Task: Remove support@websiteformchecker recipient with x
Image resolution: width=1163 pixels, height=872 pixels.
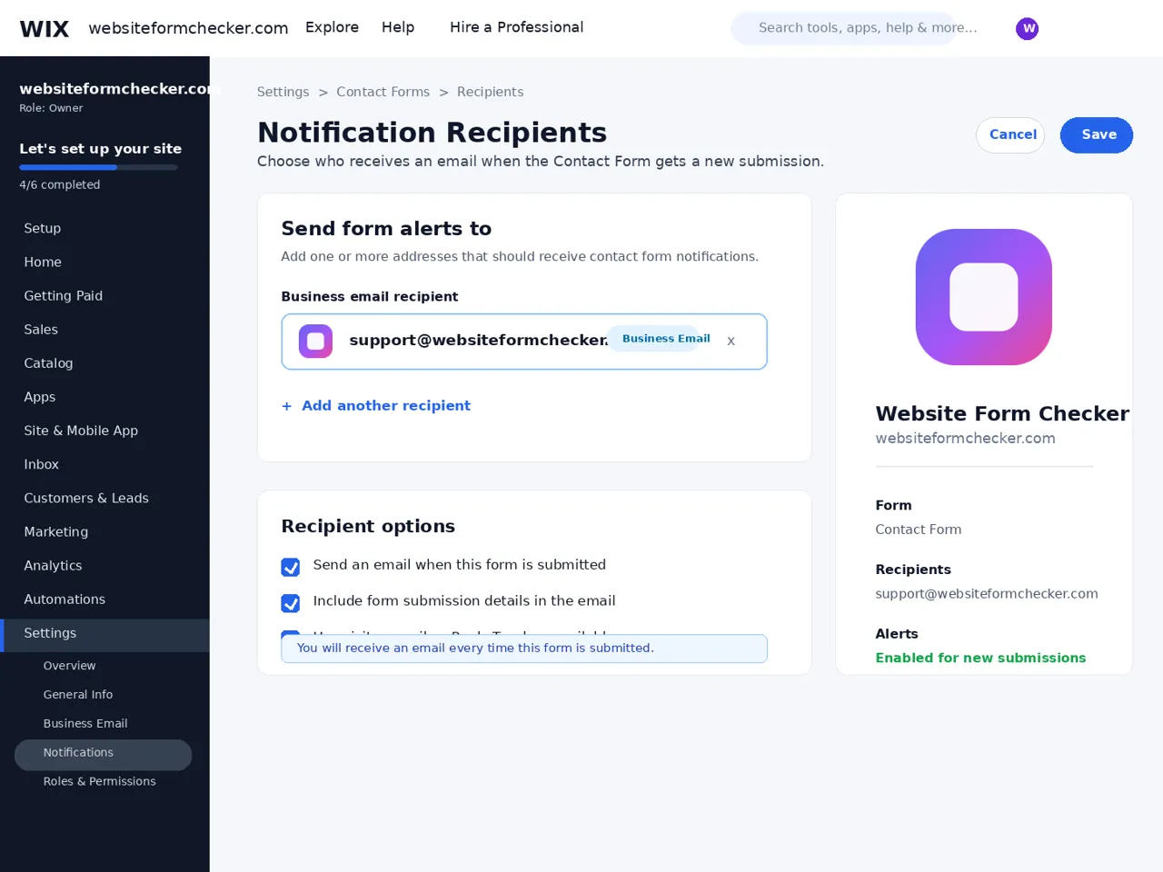Action: click(731, 342)
